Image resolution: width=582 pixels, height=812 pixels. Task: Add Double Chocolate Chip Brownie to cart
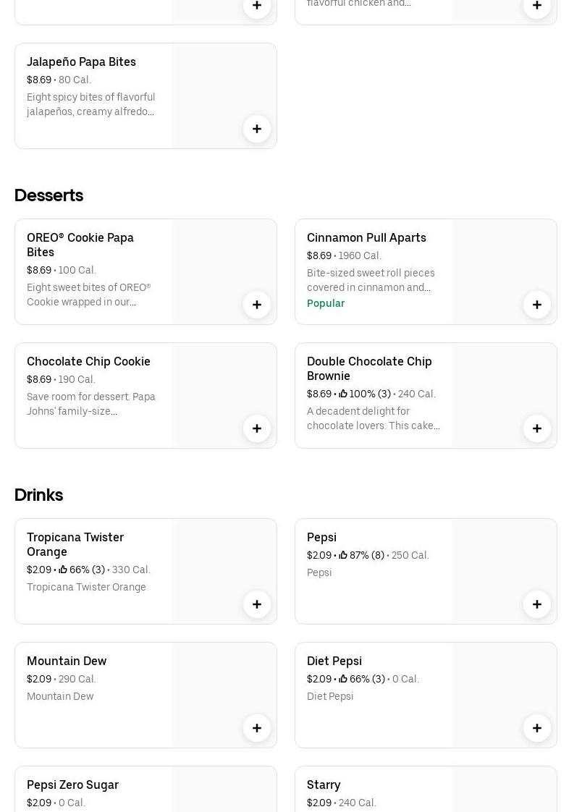pyautogui.click(x=537, y=428)
